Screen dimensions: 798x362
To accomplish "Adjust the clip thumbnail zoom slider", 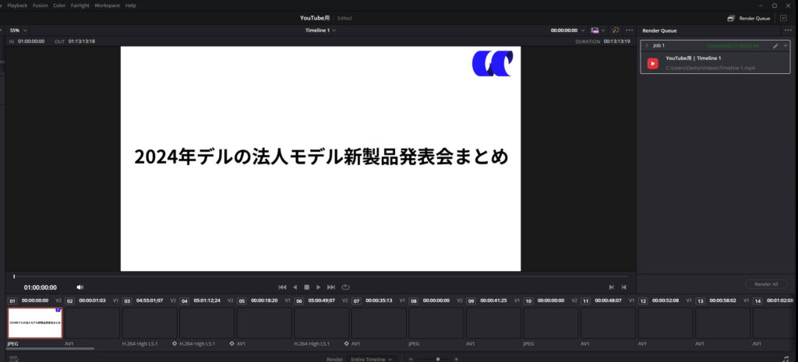I will [x=438, y=359].
